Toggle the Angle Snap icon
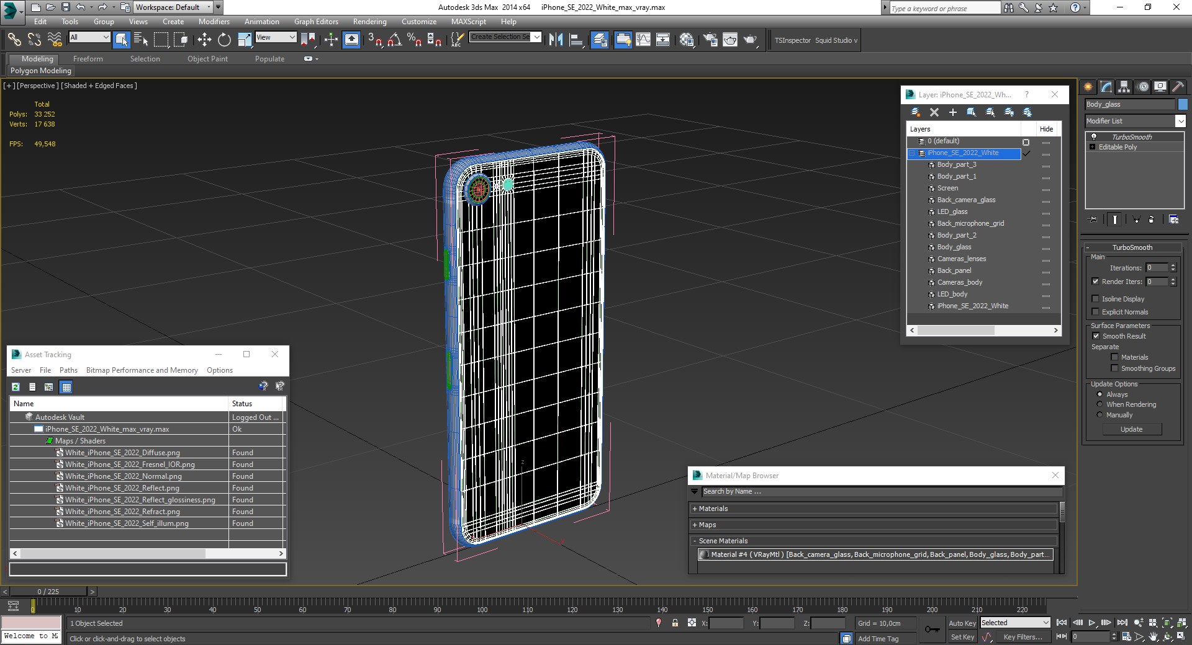This screenshot has height=645, width=1192. (x=394, y=40)
